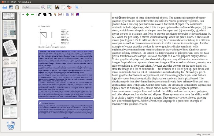Viewport: 214px width, 136px height.
Task: Zoom in with the green plus
Action: click(x=28, y=14)
